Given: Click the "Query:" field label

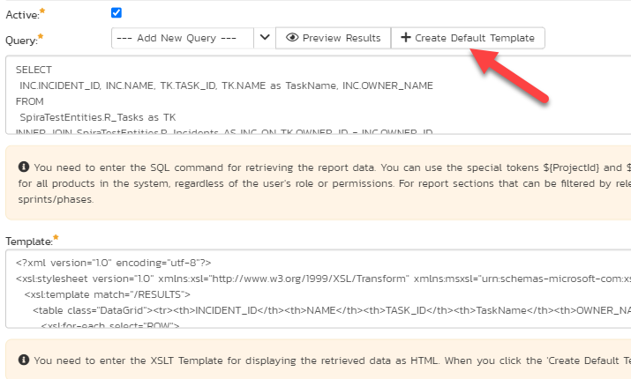Looking at the screenshot, I should pyautogui.click(x=22, y=39).
